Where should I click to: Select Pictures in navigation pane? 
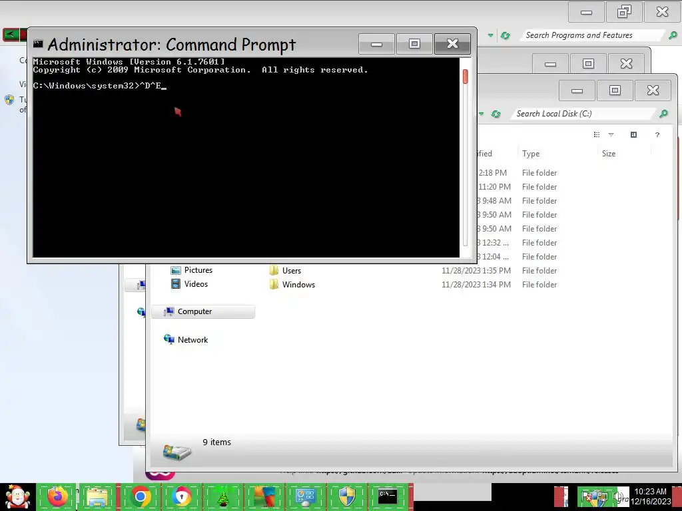(191, 270)
